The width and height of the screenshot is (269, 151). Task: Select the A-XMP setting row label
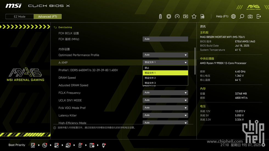click(x=63, y=63)
